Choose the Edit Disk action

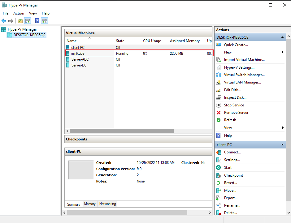(233, 90)
